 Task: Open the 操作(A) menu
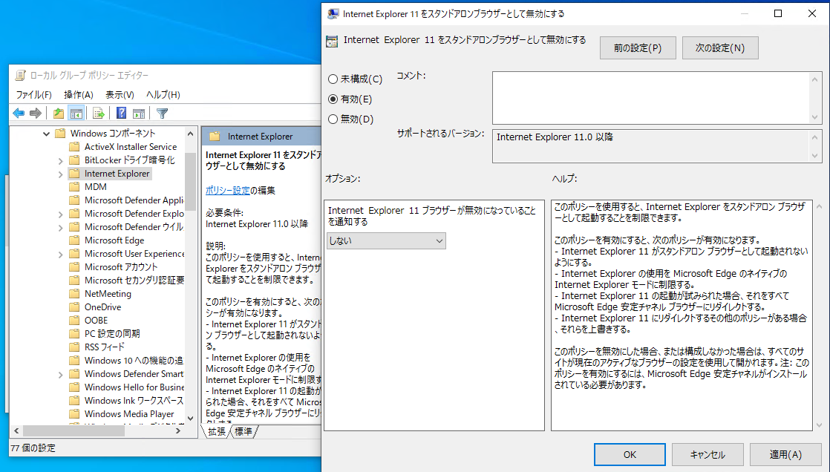click(x=79, y=95)
